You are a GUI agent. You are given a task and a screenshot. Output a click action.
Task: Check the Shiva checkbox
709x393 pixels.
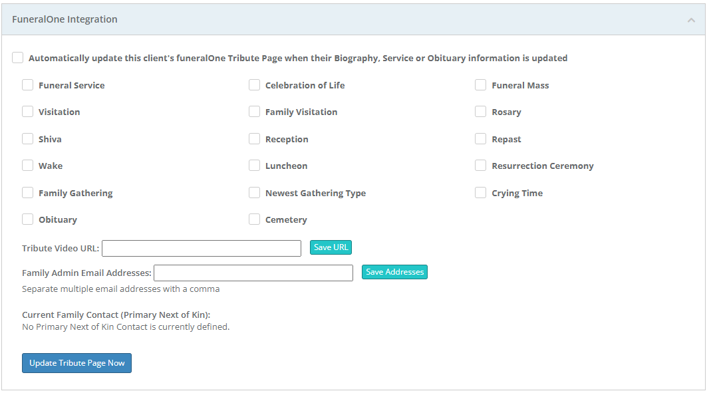[x=28, y=139]
